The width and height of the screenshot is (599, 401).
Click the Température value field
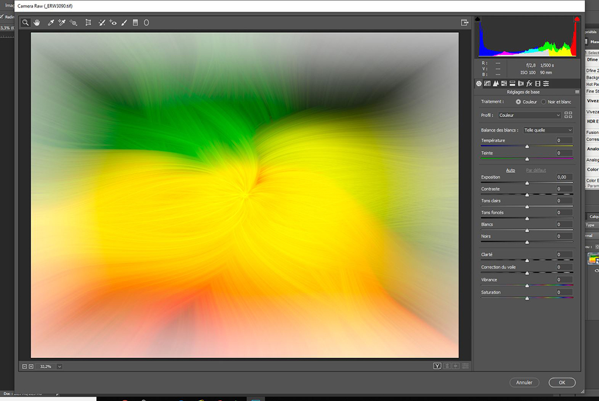pyautogui.click(x=564, y=140)
